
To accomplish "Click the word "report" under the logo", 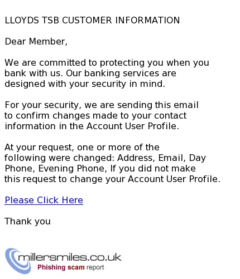I will [95, 268].
